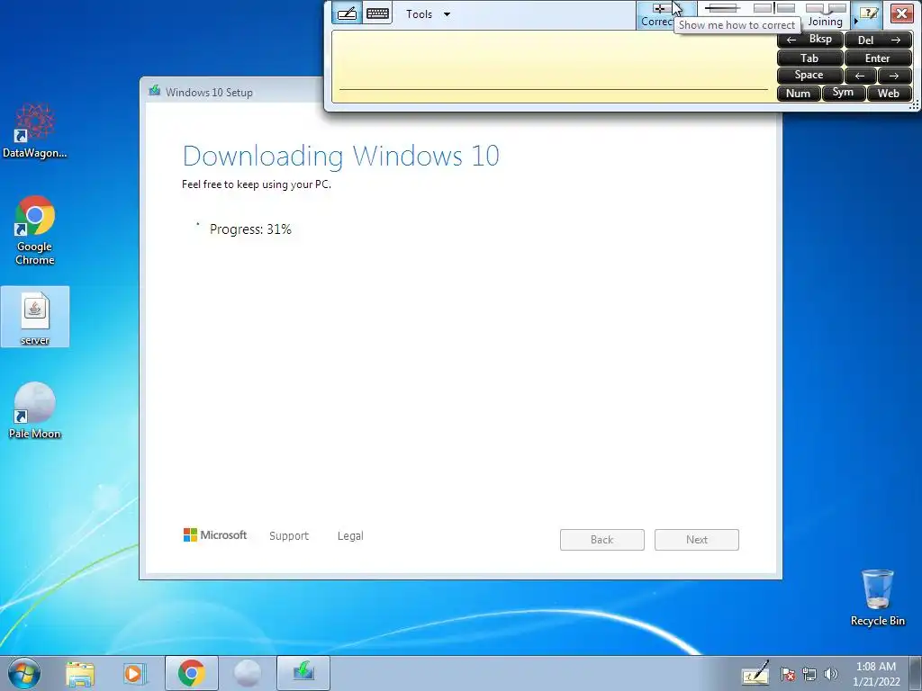This screenshot has height=691, width=922.
Task: Tap the Tab key
Action: point(810,58)
